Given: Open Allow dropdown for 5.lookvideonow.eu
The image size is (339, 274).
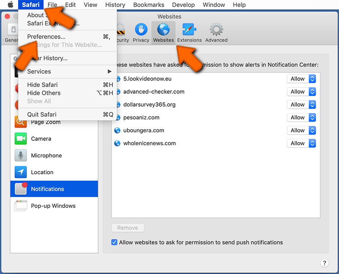Looking at the screenshot, I should coord(301,79).
